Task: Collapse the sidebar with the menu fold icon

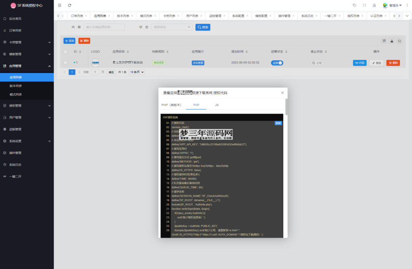Action: click(60, 5)
